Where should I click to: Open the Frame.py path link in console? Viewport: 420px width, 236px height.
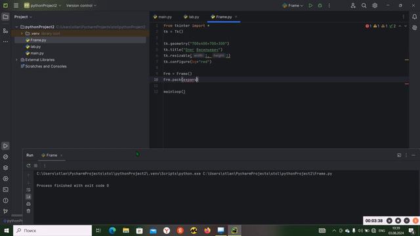[x=267, y=174]
